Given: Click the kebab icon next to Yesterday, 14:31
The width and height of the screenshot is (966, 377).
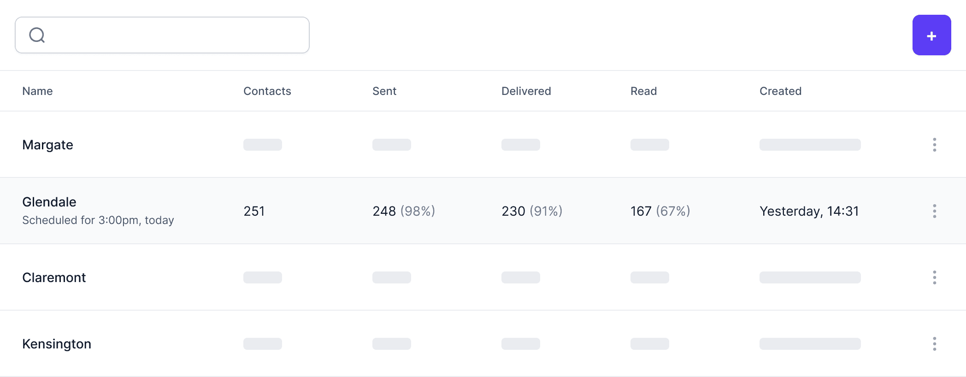Looking at the screenshot, I should 935,211.
